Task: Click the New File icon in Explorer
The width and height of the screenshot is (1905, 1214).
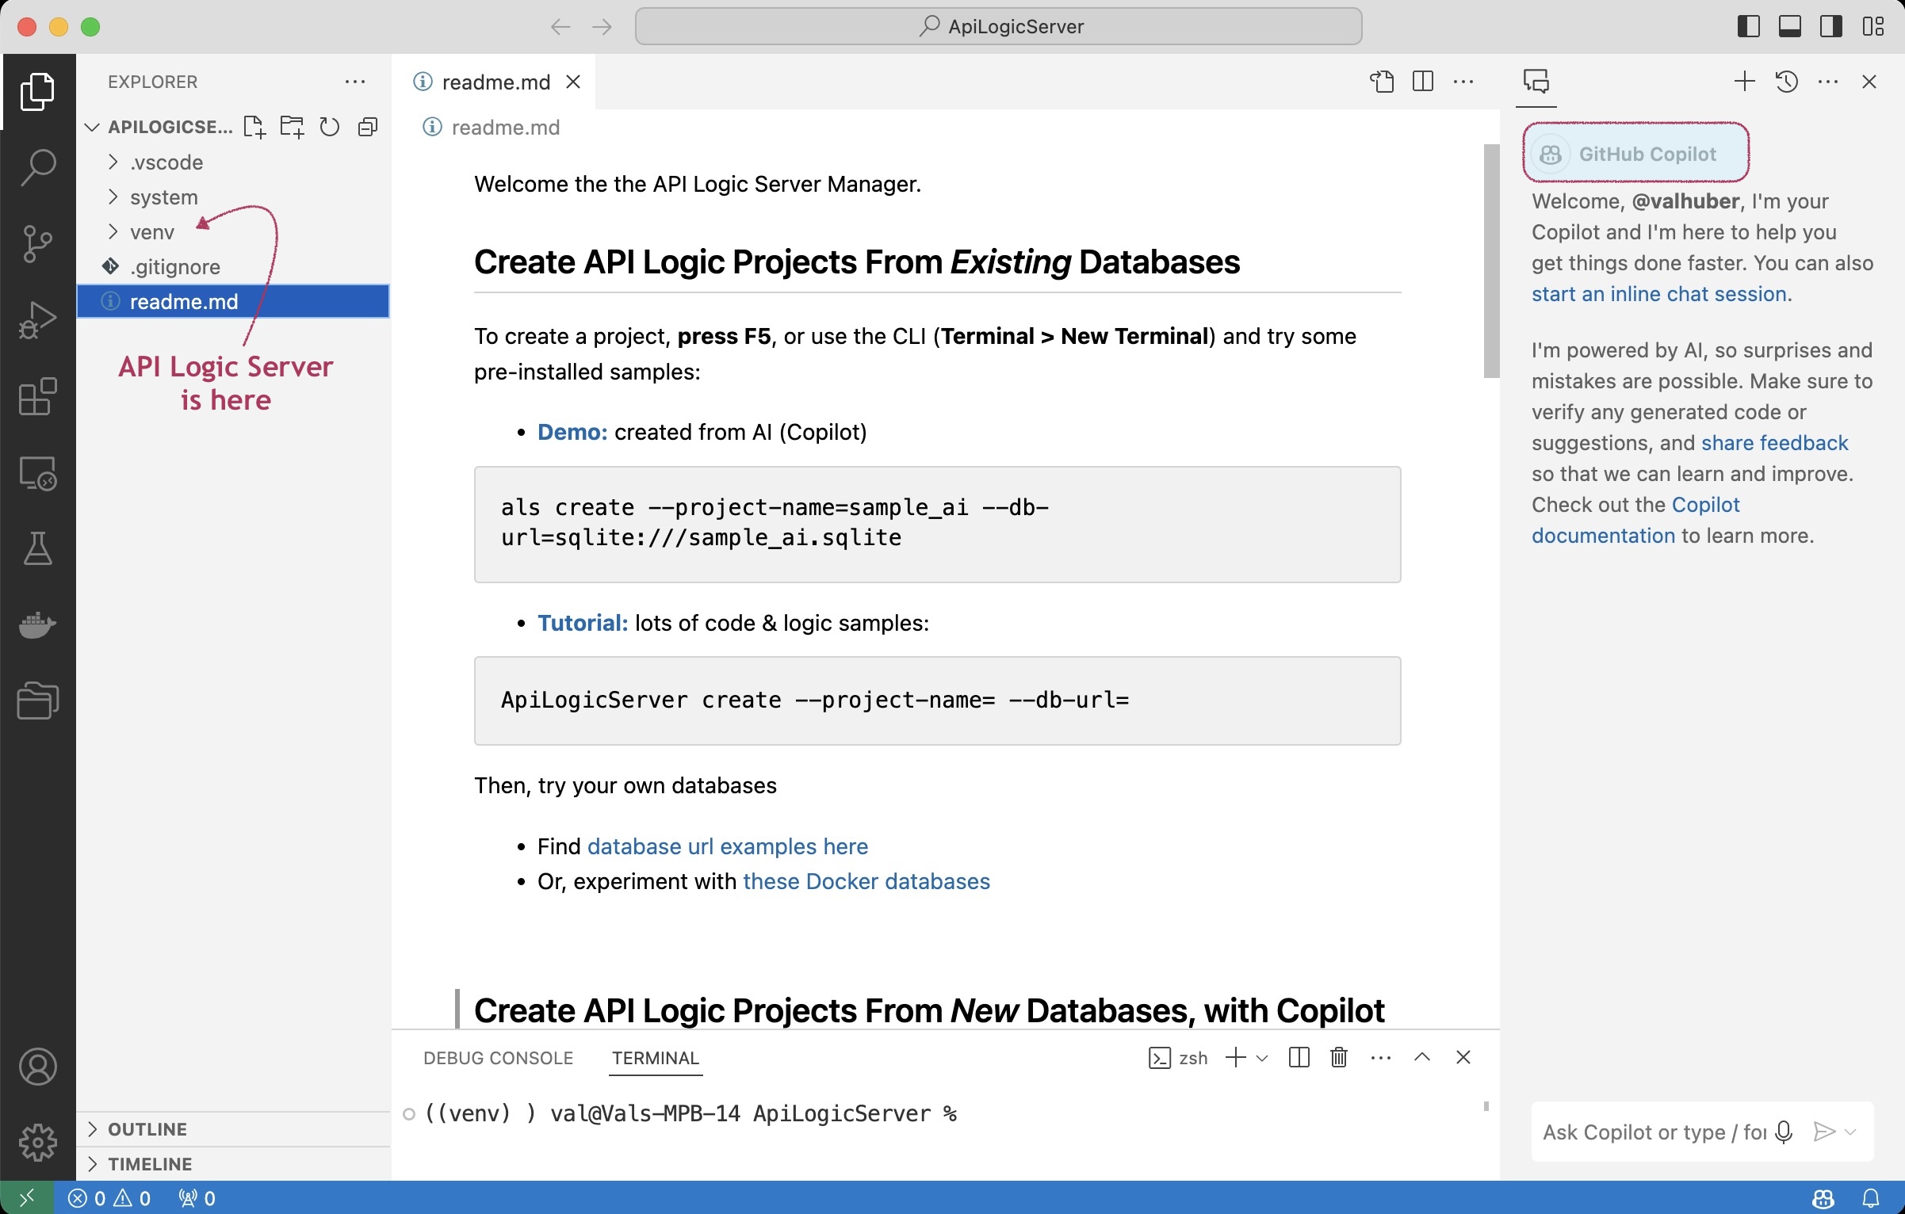Action: tap(254, 127)
